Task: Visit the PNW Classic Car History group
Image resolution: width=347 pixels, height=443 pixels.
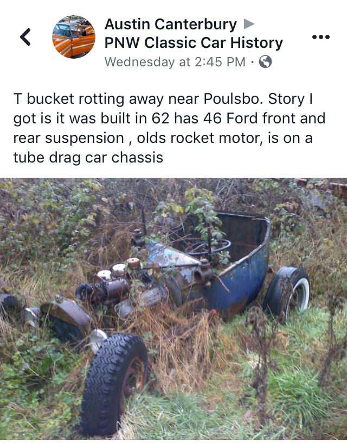Action: coord(194,43)
